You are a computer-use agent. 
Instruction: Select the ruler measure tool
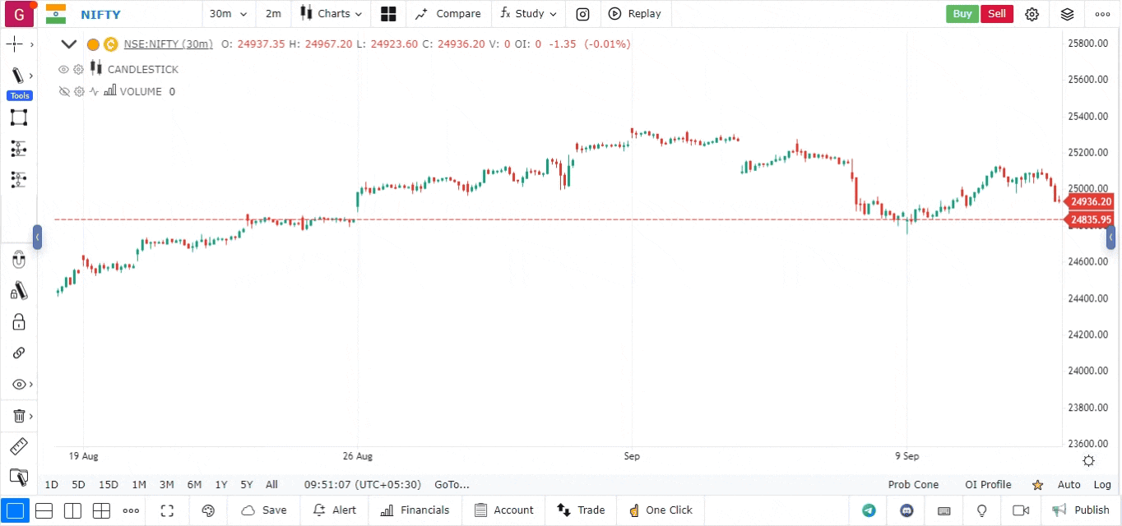point(18,447)
